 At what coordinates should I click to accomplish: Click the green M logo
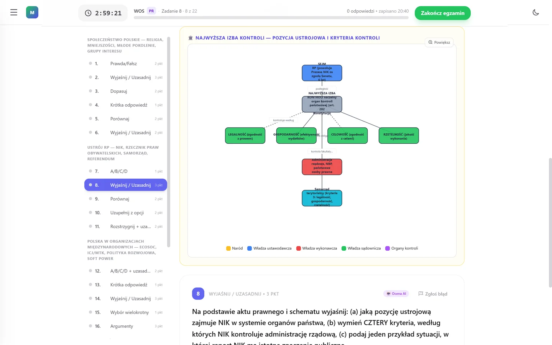[x=32, y=13]
